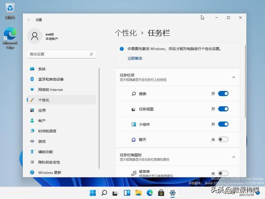Click the 系统 monitor icon
The image size is (265, 199).
point(32,69)
